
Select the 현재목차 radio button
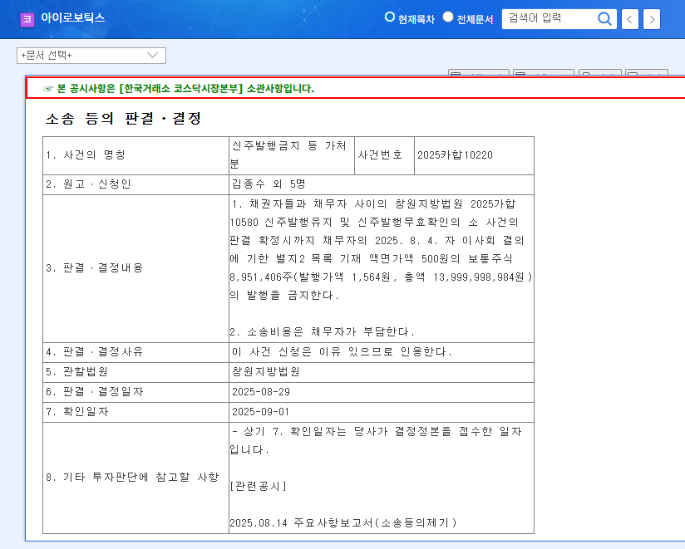point(389,17)
